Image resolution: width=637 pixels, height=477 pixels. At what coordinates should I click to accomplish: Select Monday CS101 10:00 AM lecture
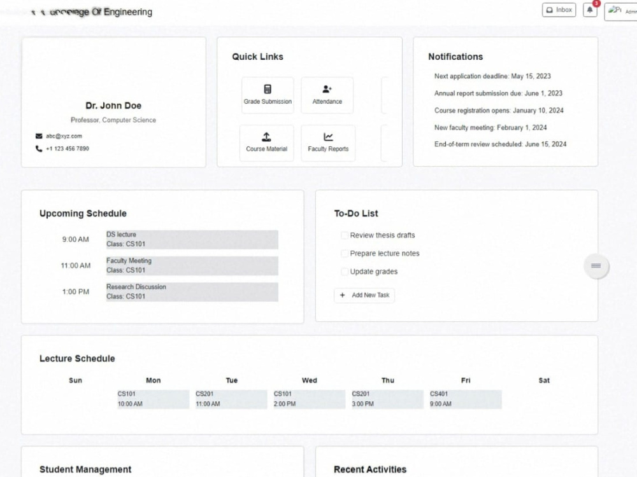point(153,399)
